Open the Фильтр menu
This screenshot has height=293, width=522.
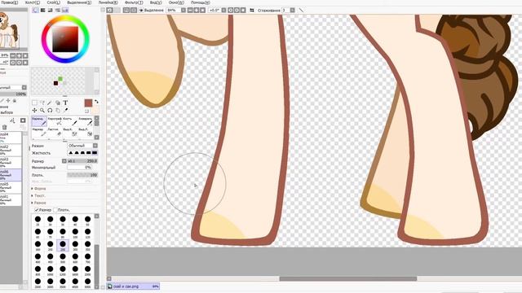coord(134,2)
